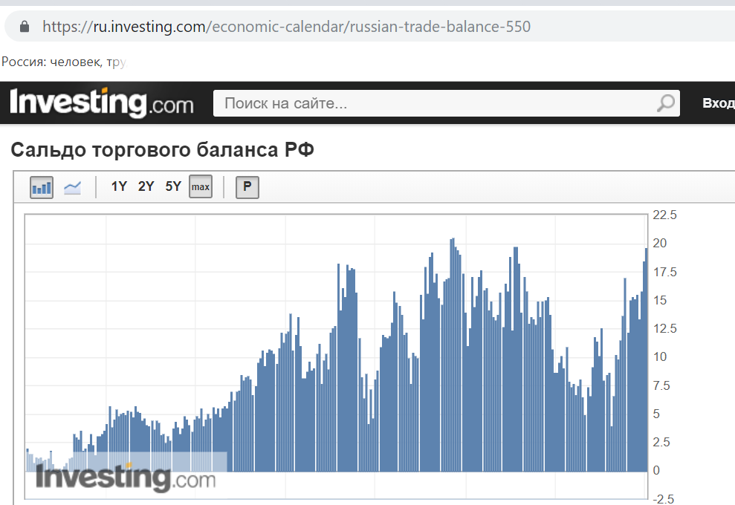Viewport: 735px width, 505px height.
Task: Switch to the line chart view icon
Action: 73,187
